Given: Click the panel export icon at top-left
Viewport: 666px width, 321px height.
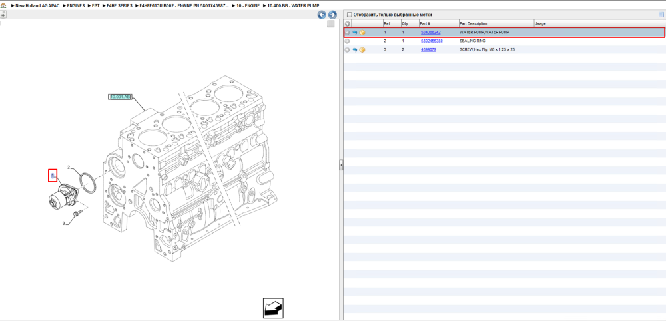Looking at the screenshot, I should [3, 15].
